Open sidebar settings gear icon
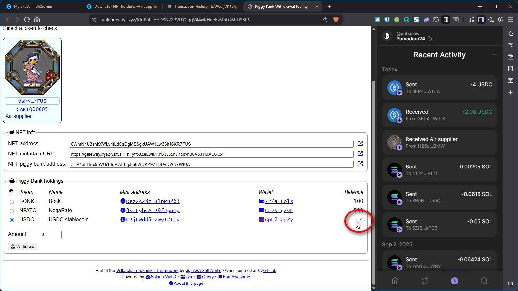Viewport: 518px width, 291px height. pos(510,284)
